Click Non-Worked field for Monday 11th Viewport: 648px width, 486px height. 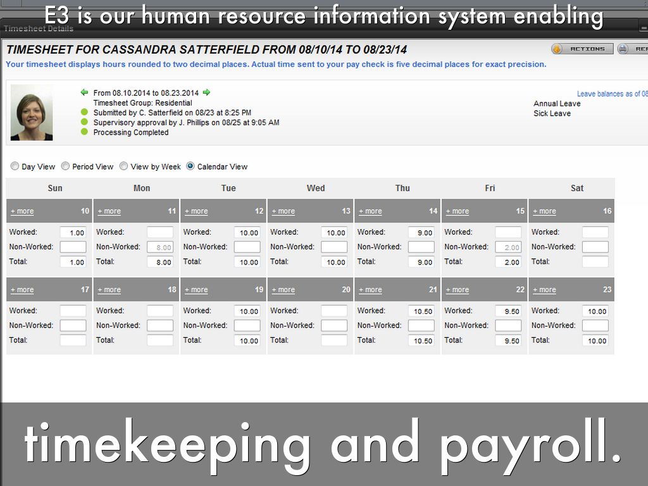tap(160, 247)
